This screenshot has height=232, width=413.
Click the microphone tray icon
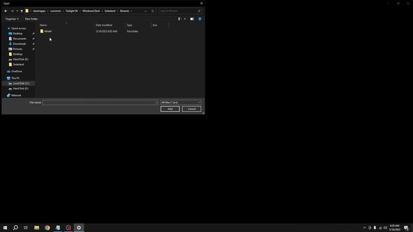tap(375, 227)
